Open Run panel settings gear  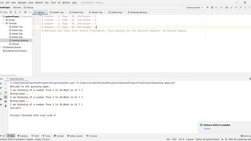(250, 79)
